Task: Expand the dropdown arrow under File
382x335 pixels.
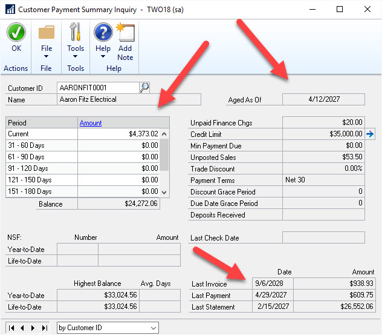Action: tap(47, 57)
